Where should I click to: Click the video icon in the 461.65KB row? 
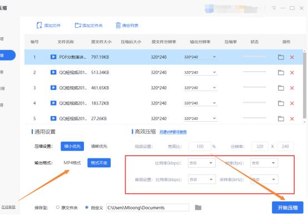click(53, 88)
